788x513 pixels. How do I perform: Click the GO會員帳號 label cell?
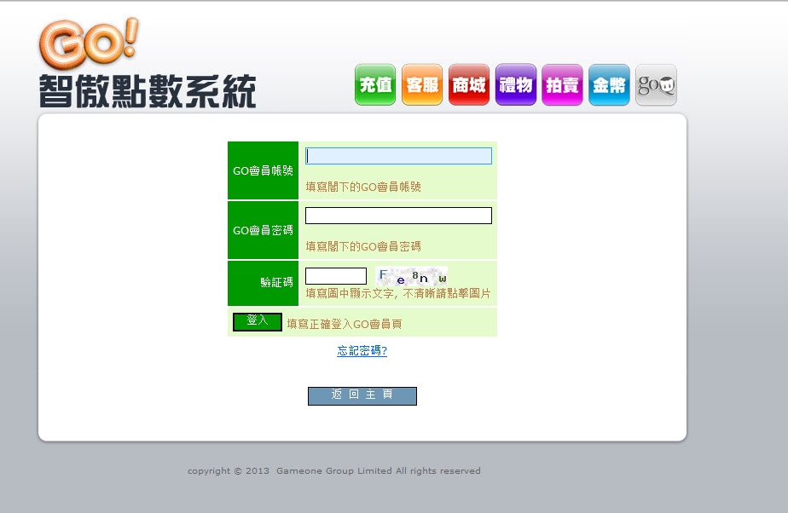(263, 170)
